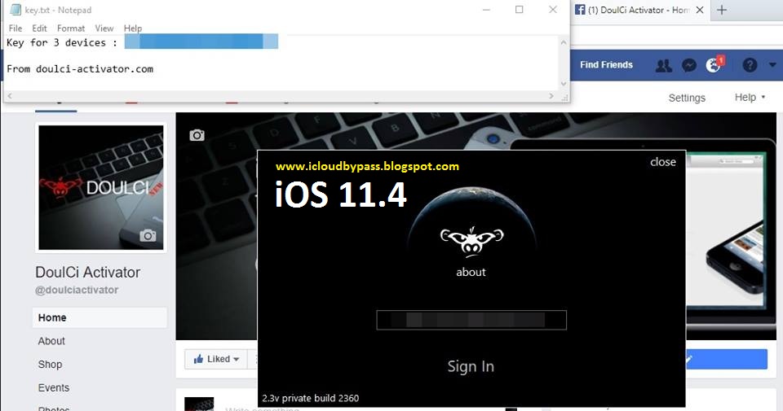The image size is (783, 411).
Task: Open page Settings link
Action: [687, 98]
